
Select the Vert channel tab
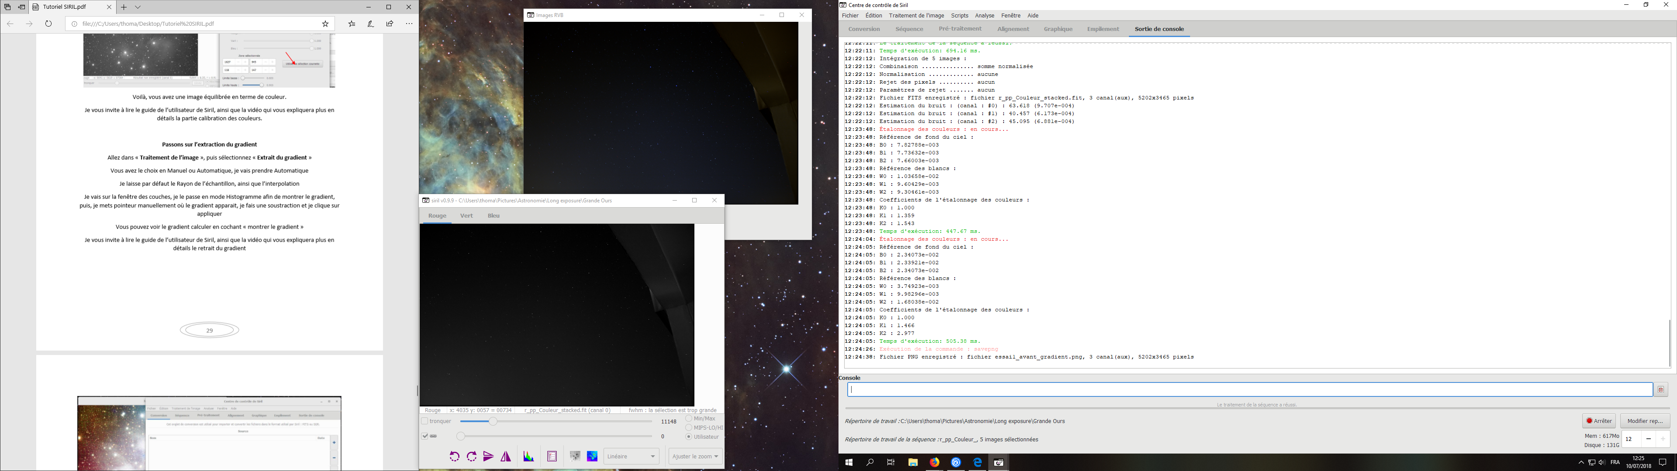coord(466,216)
